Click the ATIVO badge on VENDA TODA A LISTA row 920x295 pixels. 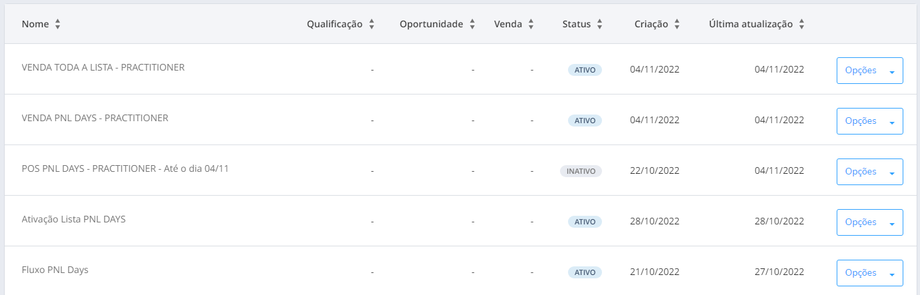point(585,70)
